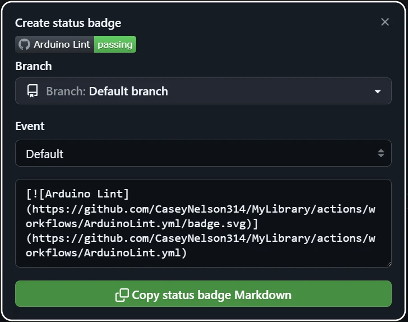Viewport: 408px width, 322px height.
Task: Click the Create status badge heading
Action: point(68,23)
